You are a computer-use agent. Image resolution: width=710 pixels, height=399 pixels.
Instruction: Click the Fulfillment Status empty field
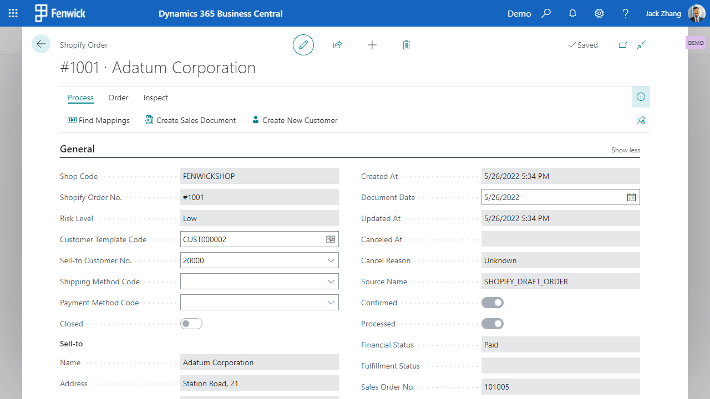click(561, 366)
